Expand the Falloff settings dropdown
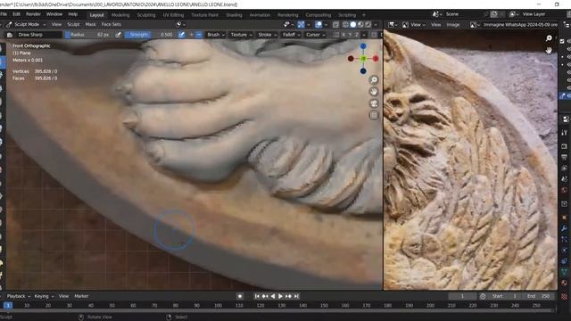 (292, 35)
